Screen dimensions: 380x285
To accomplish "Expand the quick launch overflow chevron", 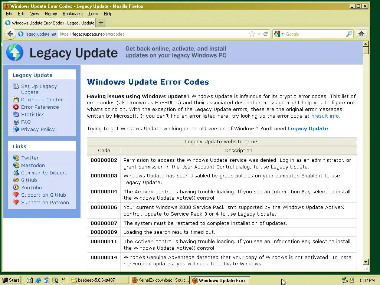I will tap(63, 279).
